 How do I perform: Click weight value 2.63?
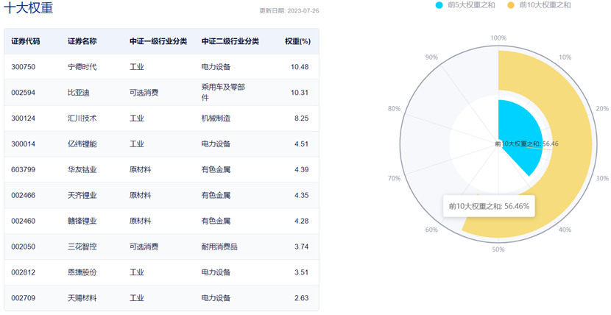pyautogui.click(x=302, y=298)
